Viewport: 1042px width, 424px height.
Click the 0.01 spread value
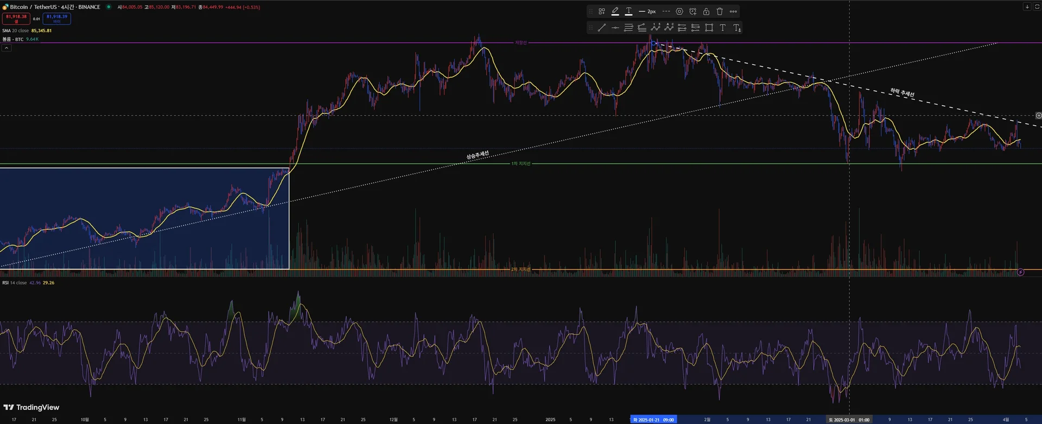click(x=36, y=19)
